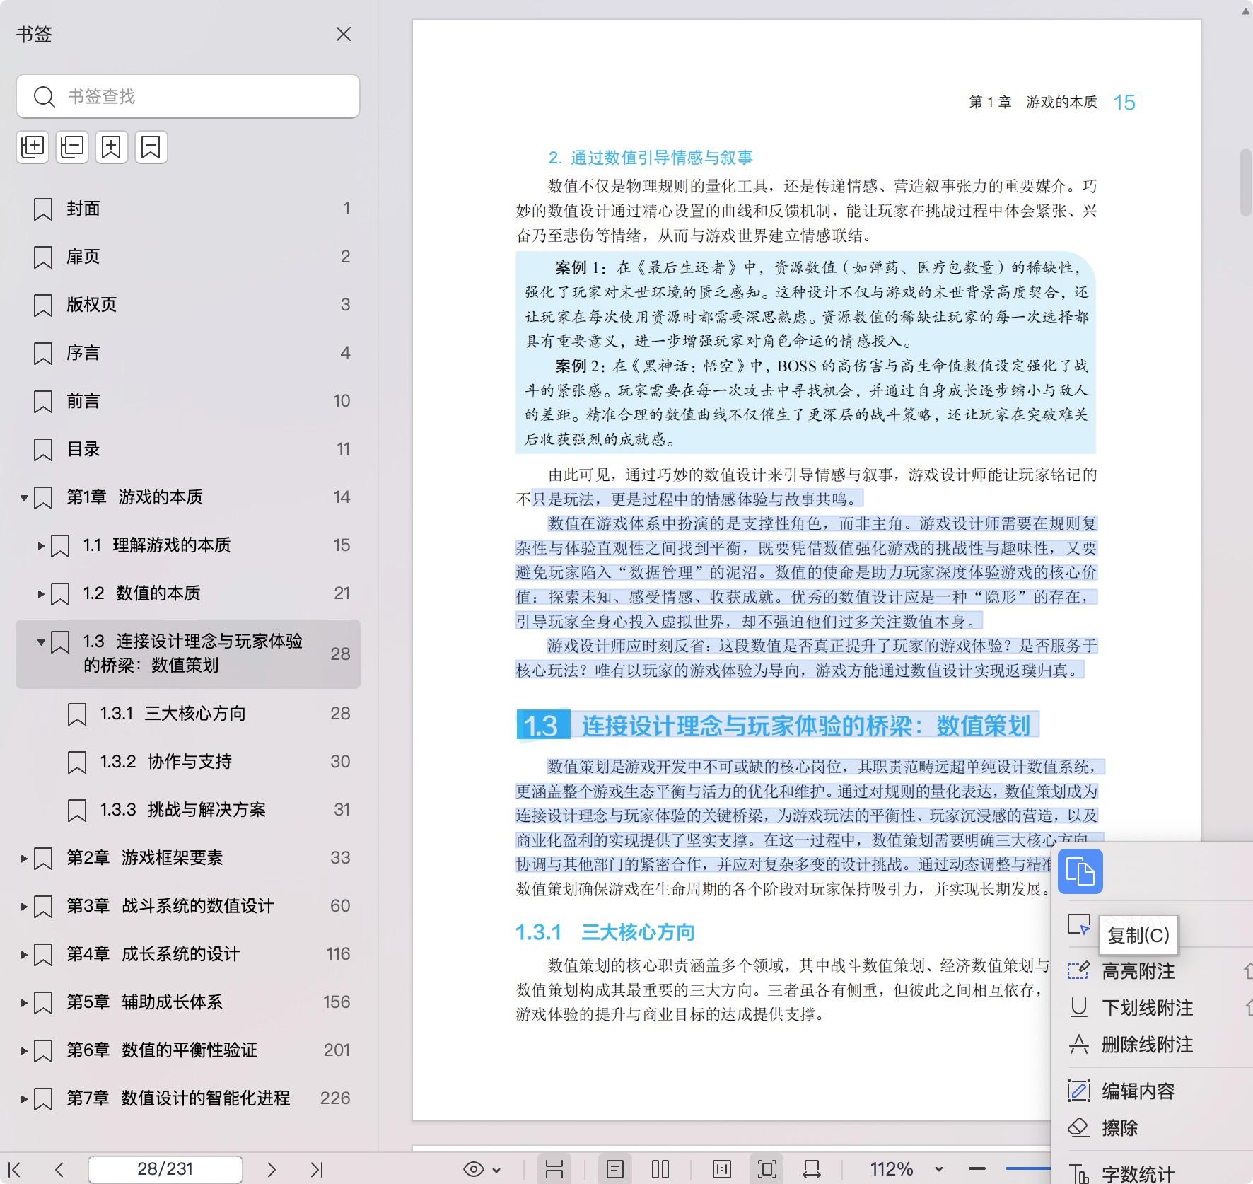The width and height of the screenshot is (1253, 1184).
Task: Copy selected text via 复制(C) menu entry
Action: click(1139, 935)
